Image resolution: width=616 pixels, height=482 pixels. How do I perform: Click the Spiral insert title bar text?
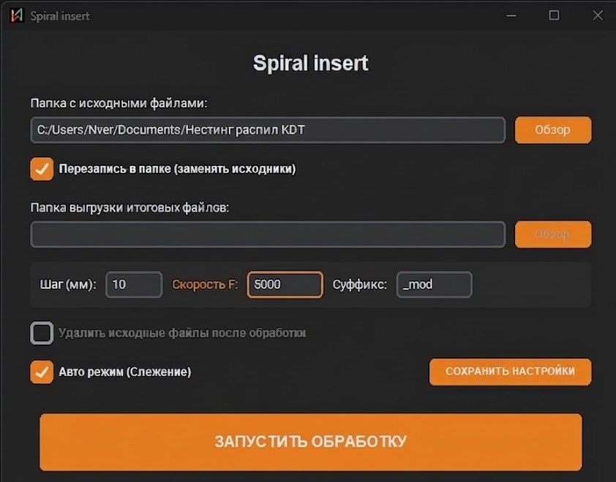pos(60,15)
